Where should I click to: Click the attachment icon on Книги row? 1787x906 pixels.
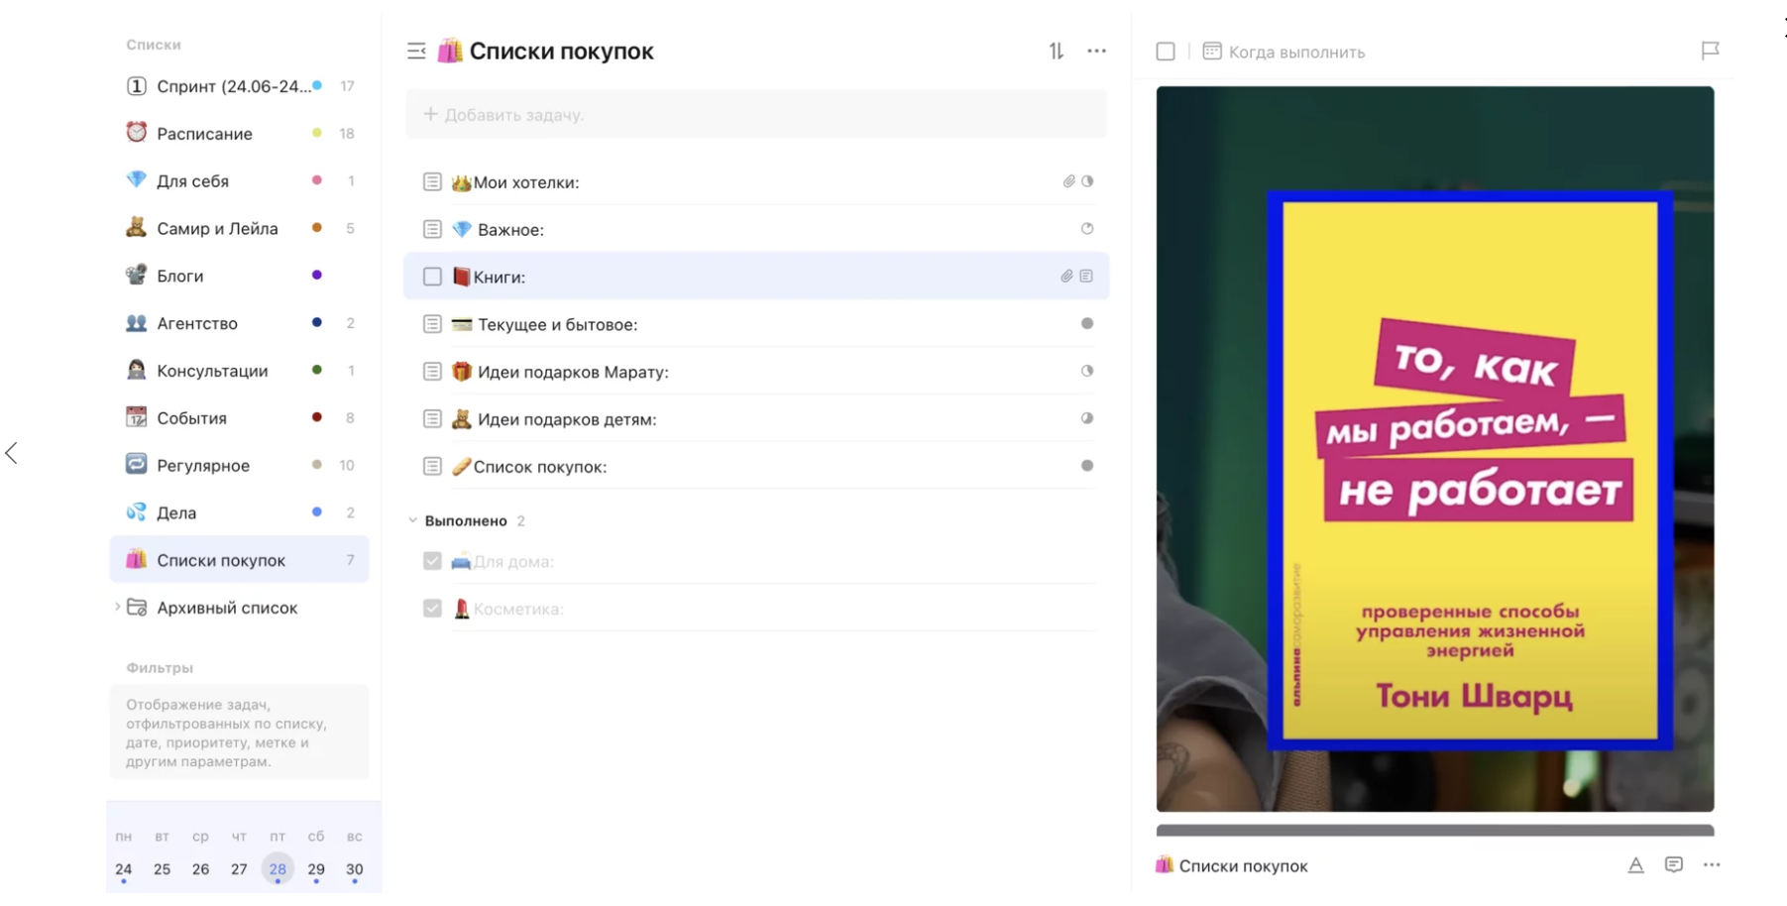(1066, 277)
